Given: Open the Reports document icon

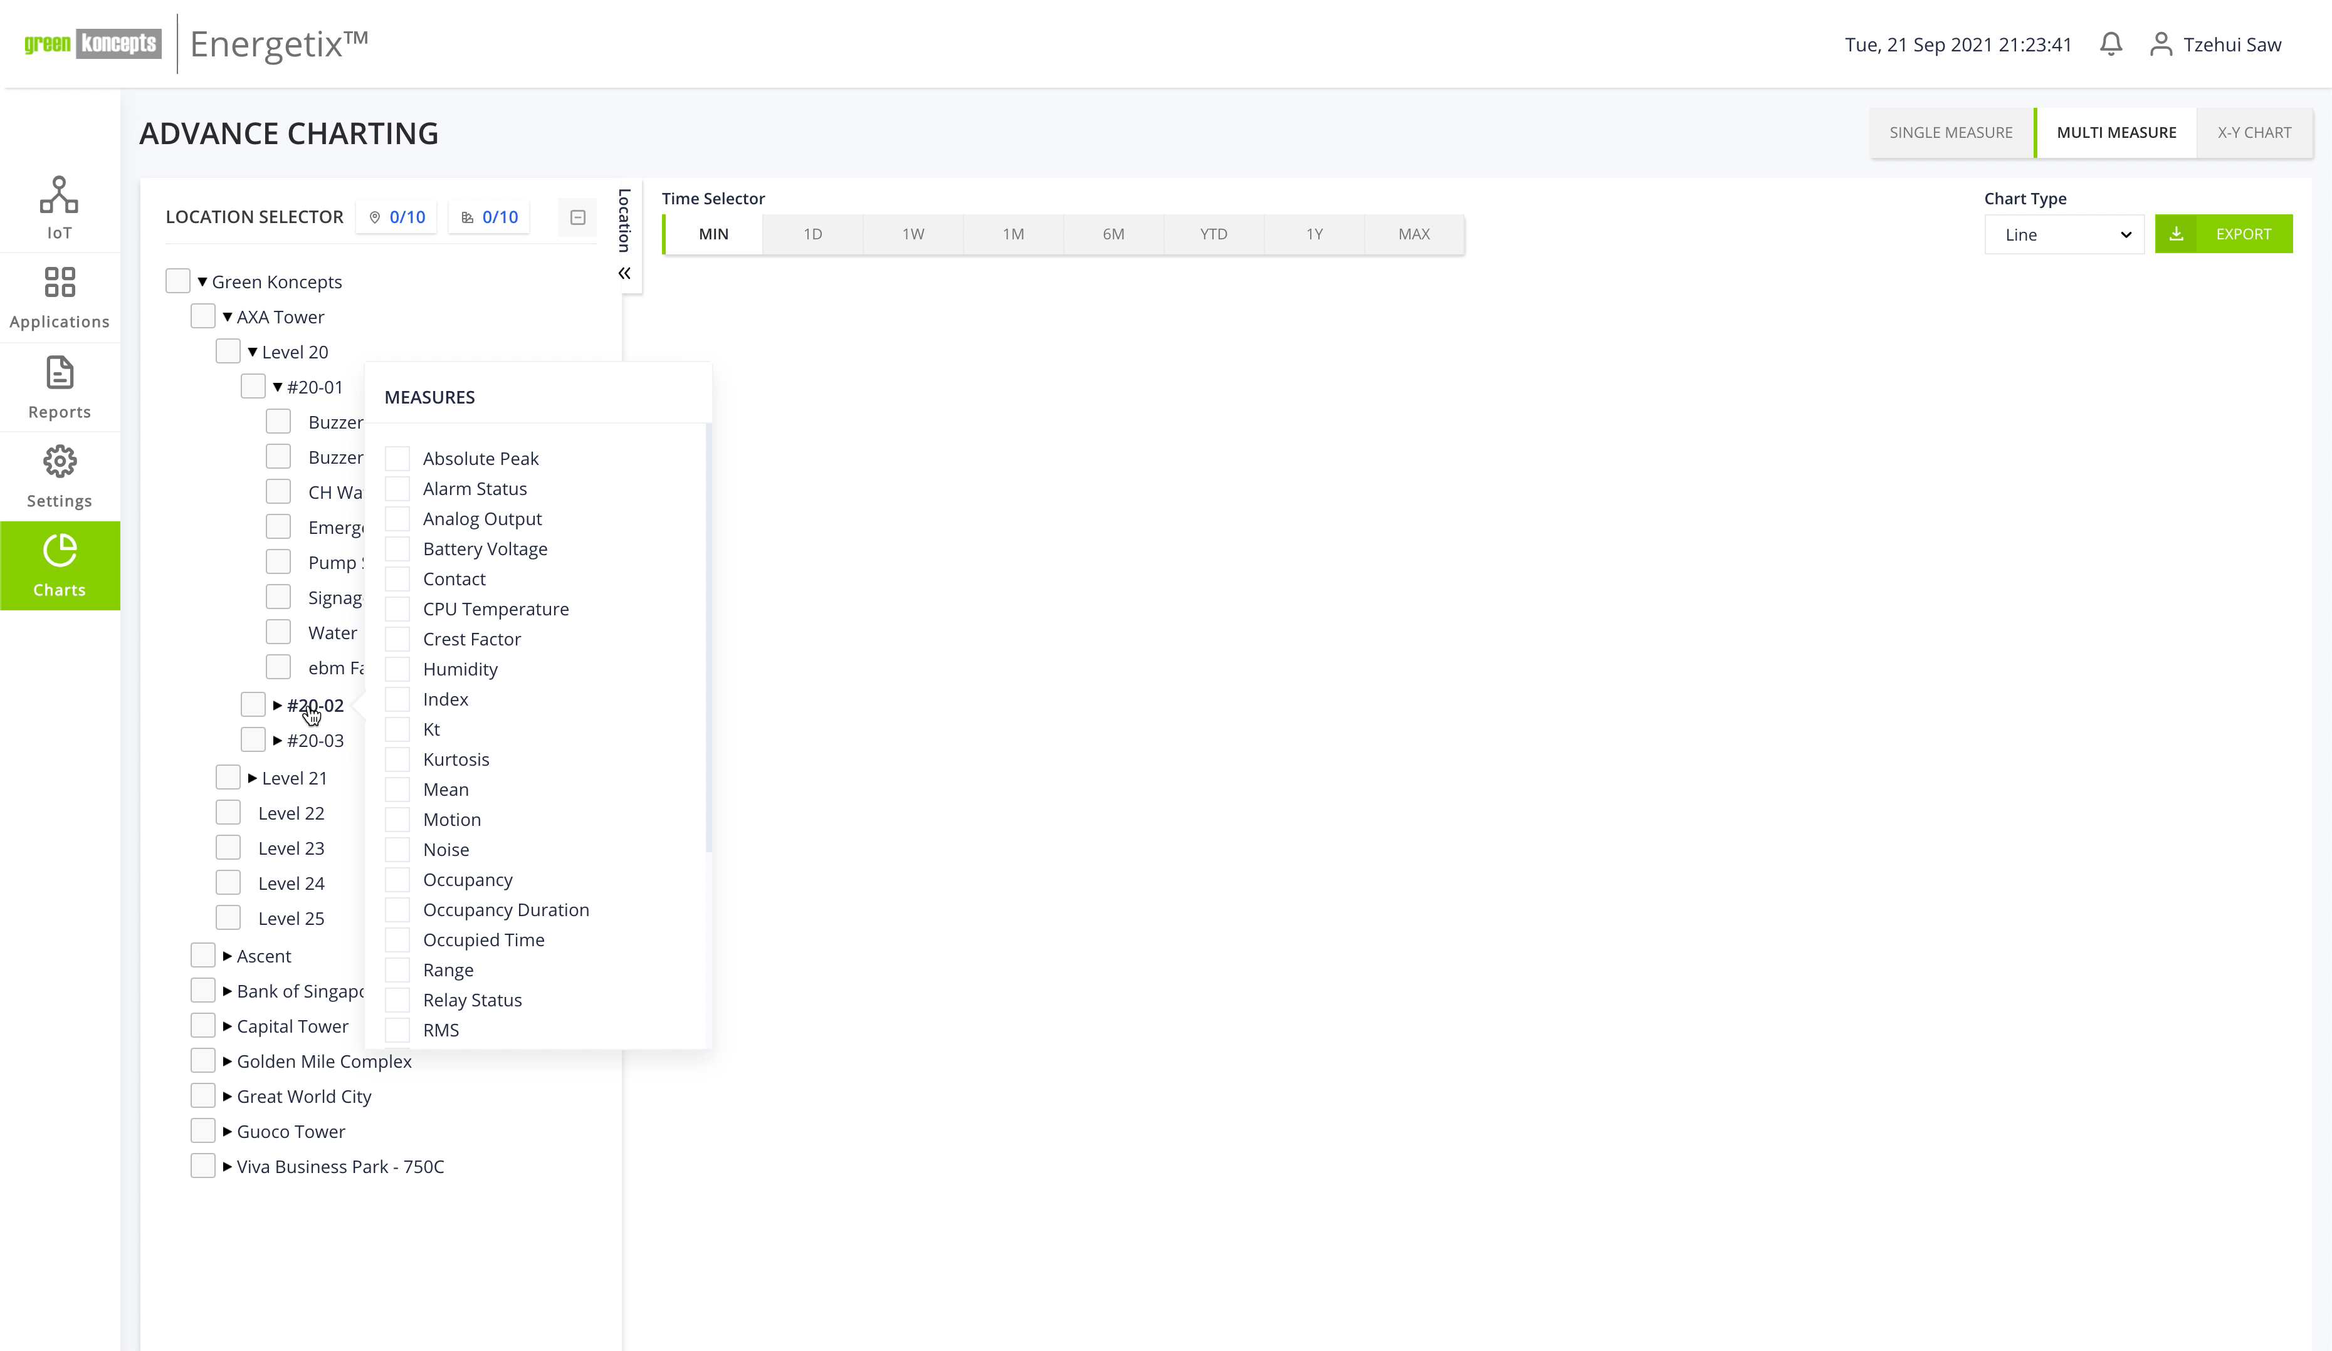Looking at the screenshot, I should coord(59,373).
